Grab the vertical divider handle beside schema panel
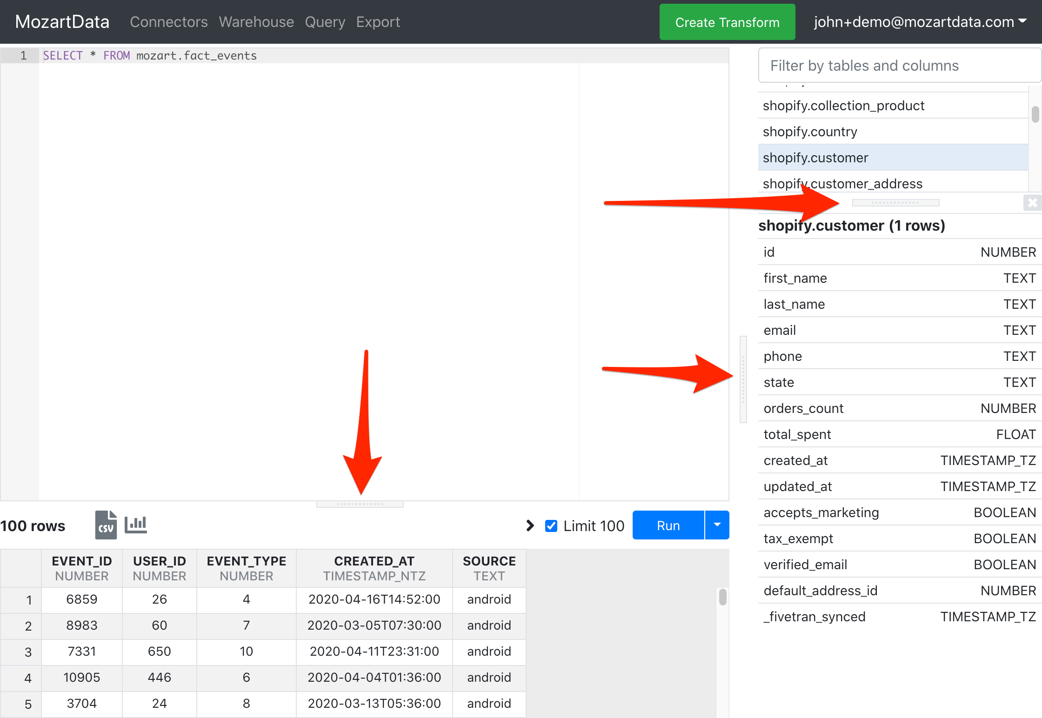 pos(743,379)
